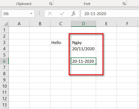Screen dimensions: 139x109
Task: Select row 10 header
Action: point(4,86)
